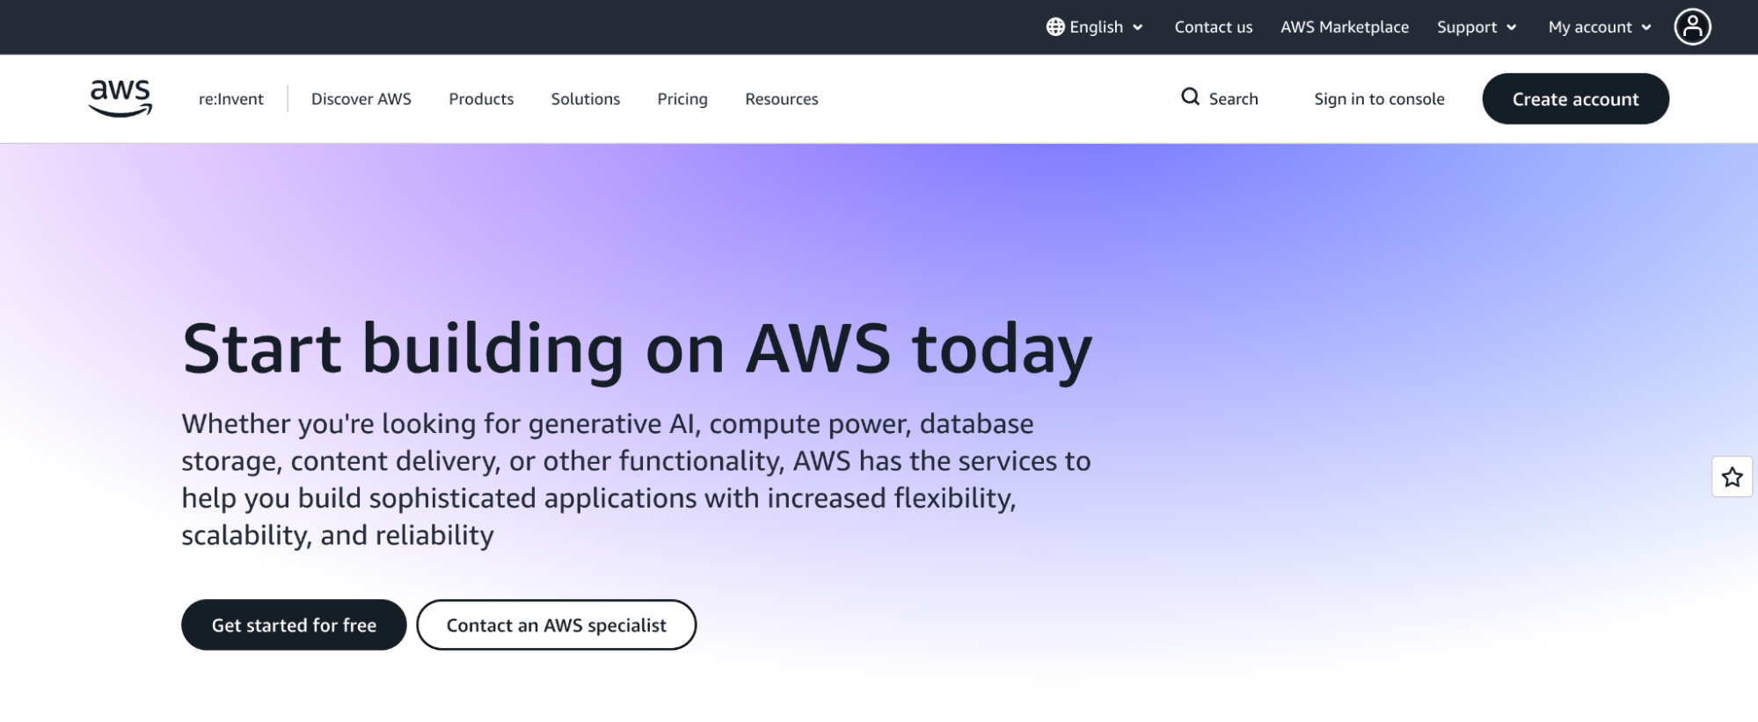Select the AWS smile arrow logo
This screenshot has height=722, width=1758.
tap(120, 110)
